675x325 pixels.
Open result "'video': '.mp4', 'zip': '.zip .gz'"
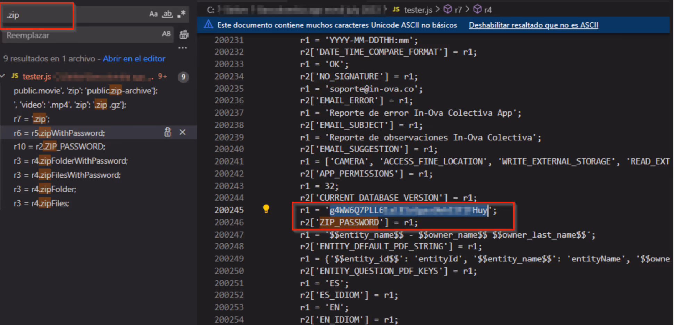click(x=70, y=105)
